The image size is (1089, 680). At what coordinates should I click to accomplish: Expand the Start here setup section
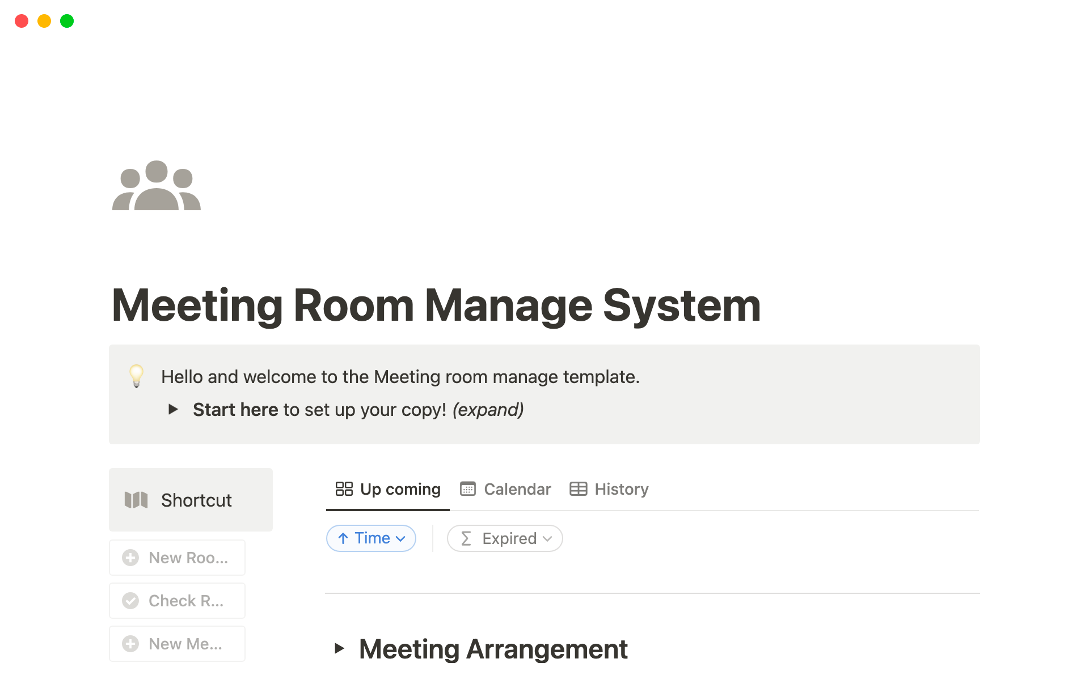tap(173, 410)
